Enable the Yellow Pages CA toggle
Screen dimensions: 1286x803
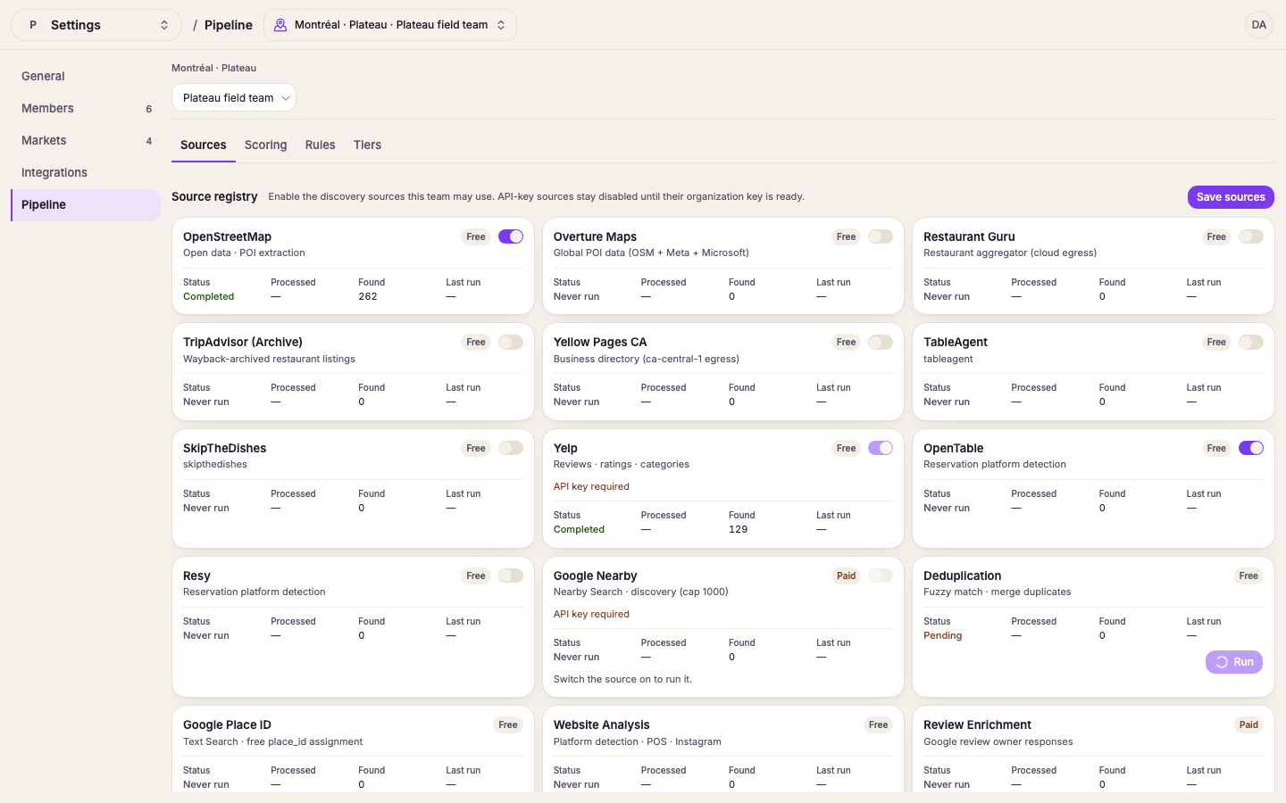pos(881,343)
